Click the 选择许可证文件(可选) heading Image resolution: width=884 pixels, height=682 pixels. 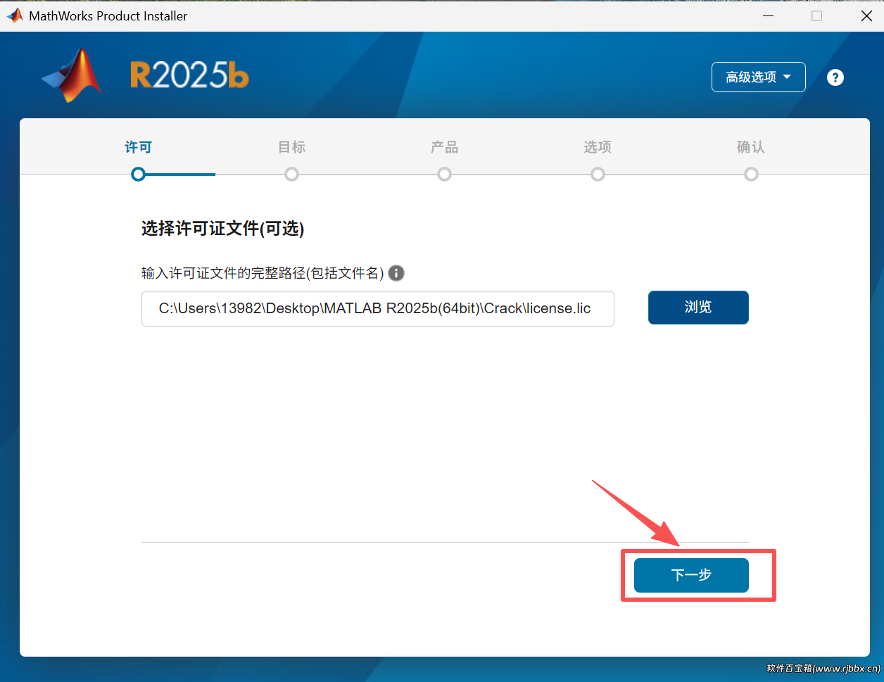[x=222, y=229]
